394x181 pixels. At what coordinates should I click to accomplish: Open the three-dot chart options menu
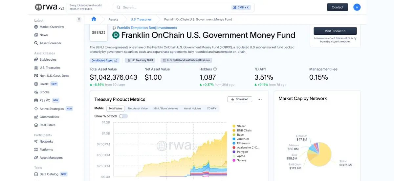[x=260, y=99]
